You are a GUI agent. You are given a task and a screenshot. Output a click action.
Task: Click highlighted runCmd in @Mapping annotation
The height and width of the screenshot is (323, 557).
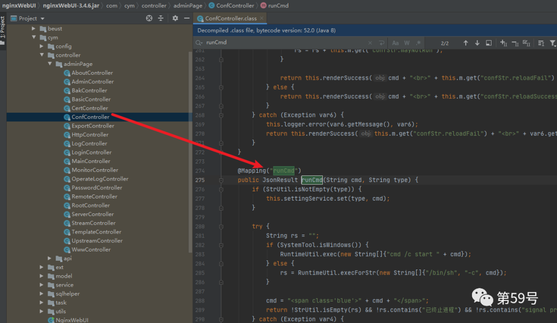coord(284,171)
